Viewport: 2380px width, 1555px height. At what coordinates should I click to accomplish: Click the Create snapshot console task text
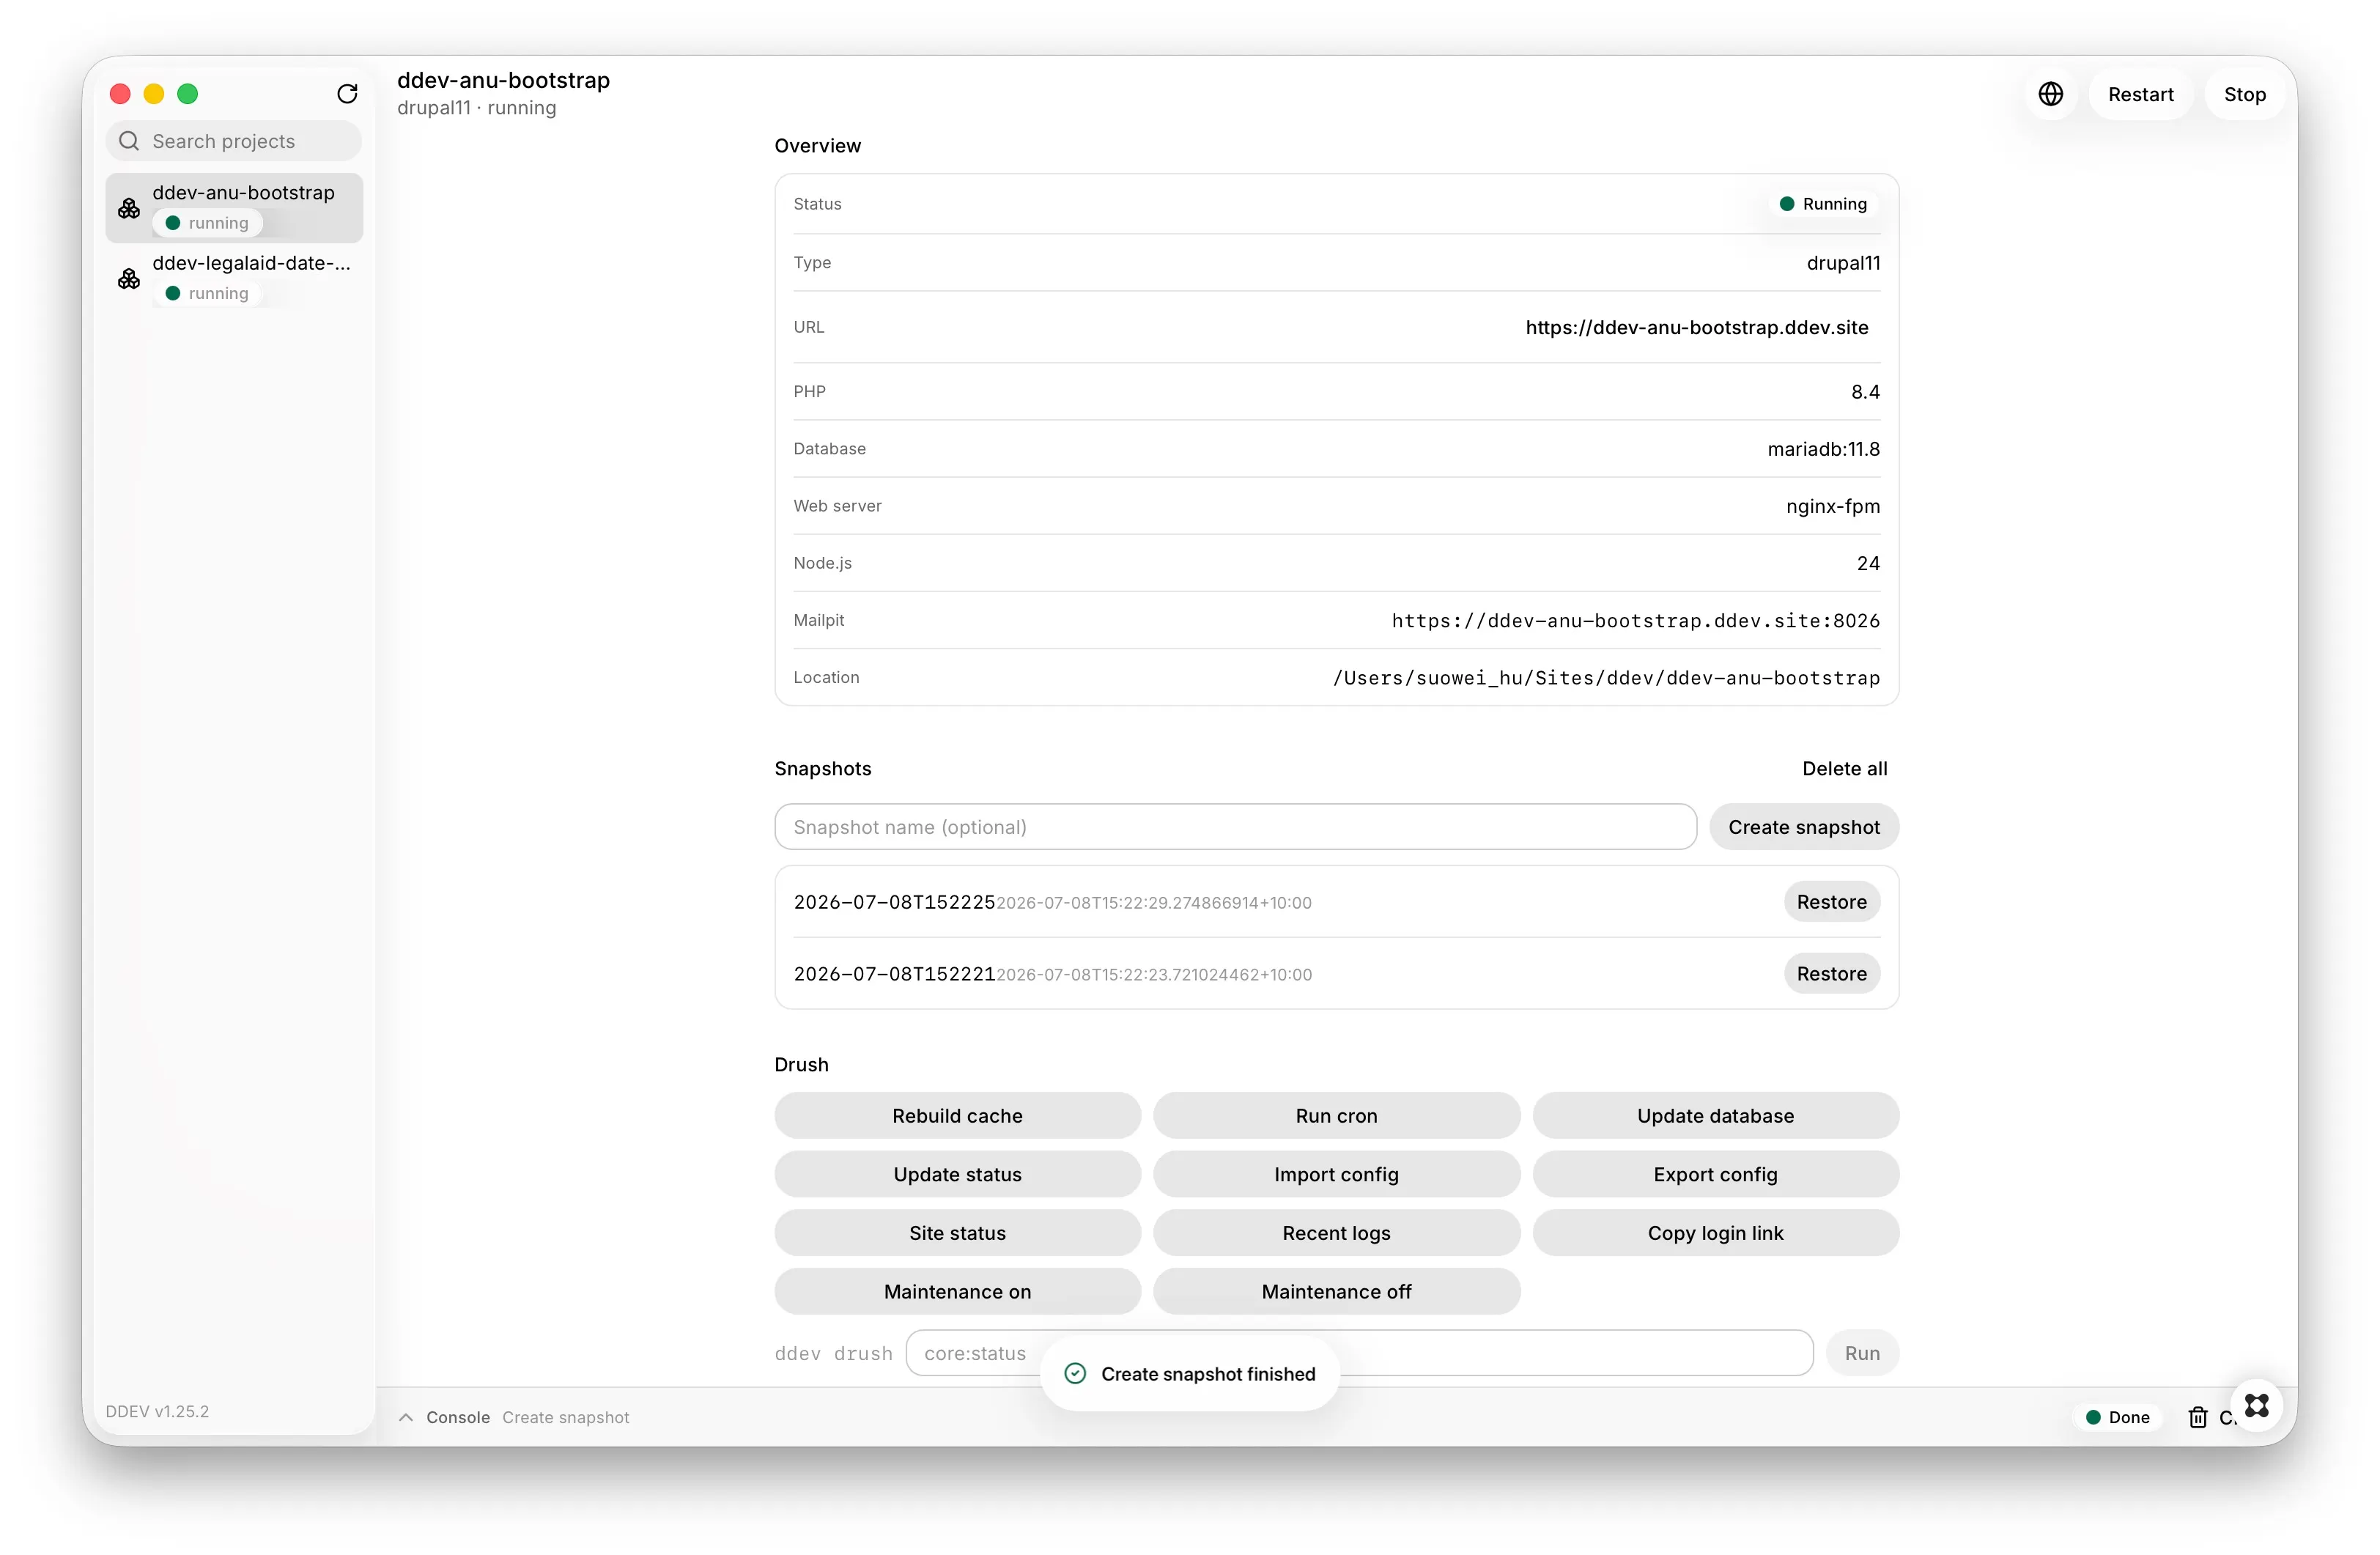(x=565, y=1417)
